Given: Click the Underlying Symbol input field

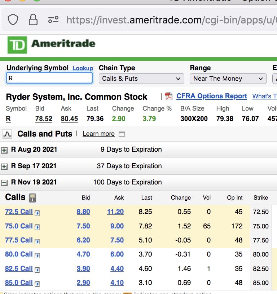Looking at the screenshot, I should point(49,78).
